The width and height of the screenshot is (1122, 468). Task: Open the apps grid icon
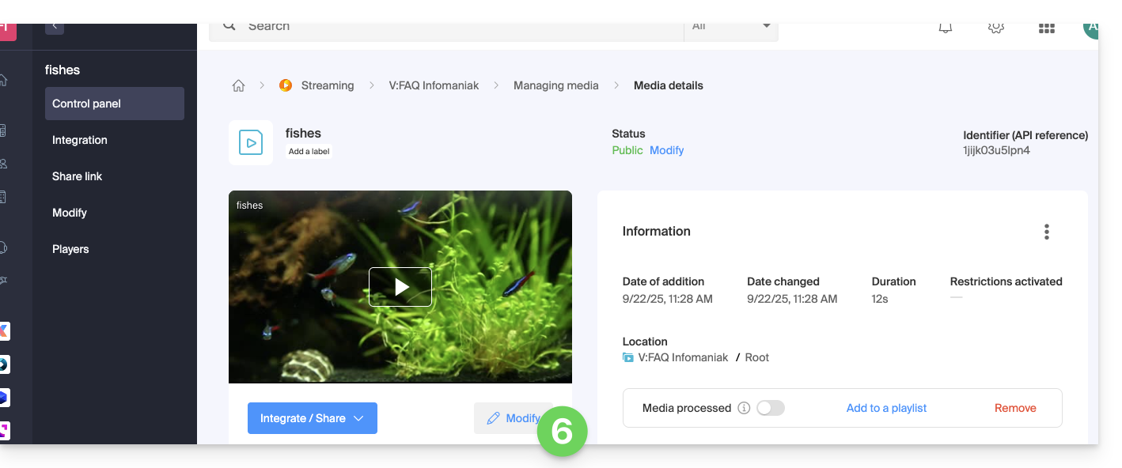[x=1046, y=28]
